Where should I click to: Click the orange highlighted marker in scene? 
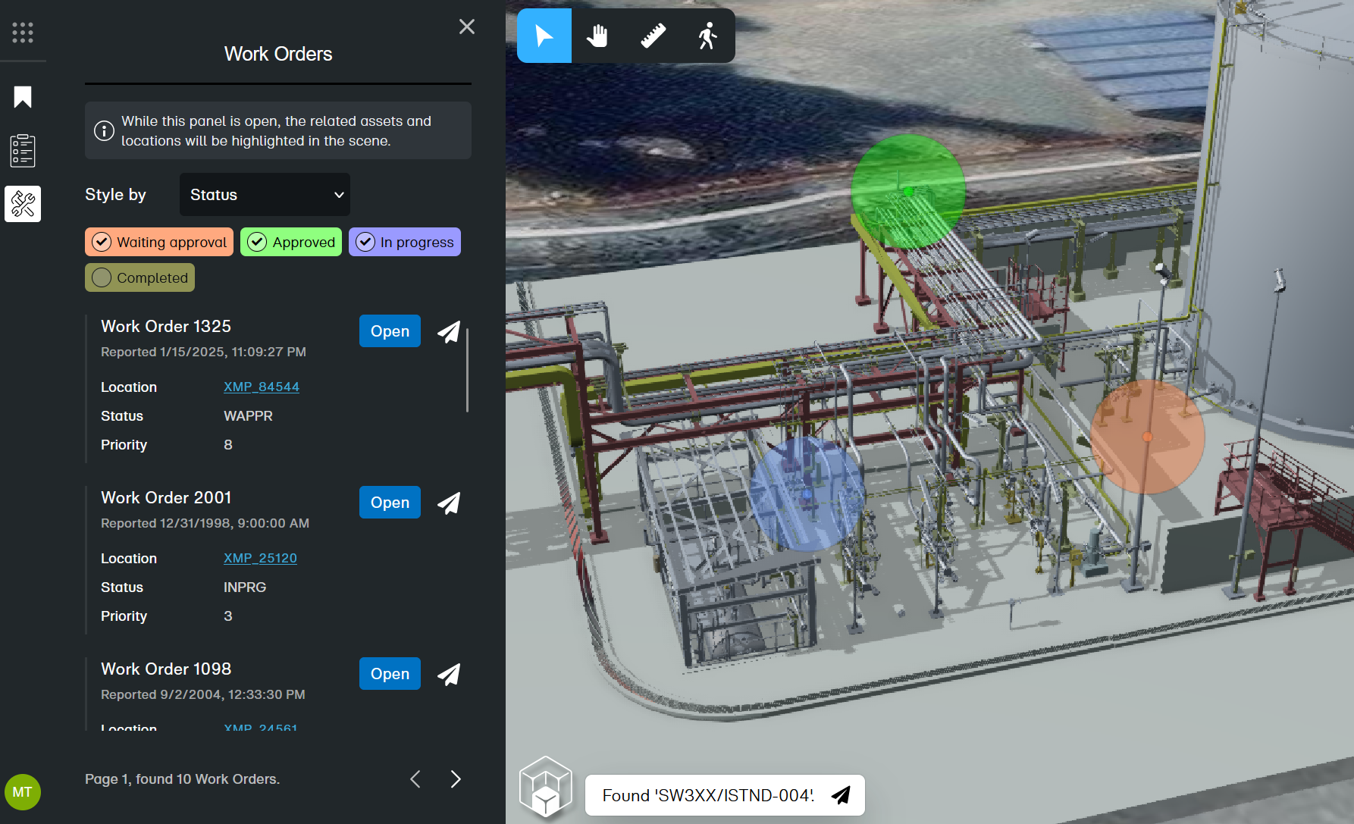tap(1147, 437)
